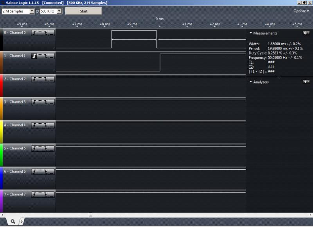Image resolution: width=313 pixels, height=227 pixels.
Task: Set rising edge trigger on Channel 0
Action: (x=34, y=33)
